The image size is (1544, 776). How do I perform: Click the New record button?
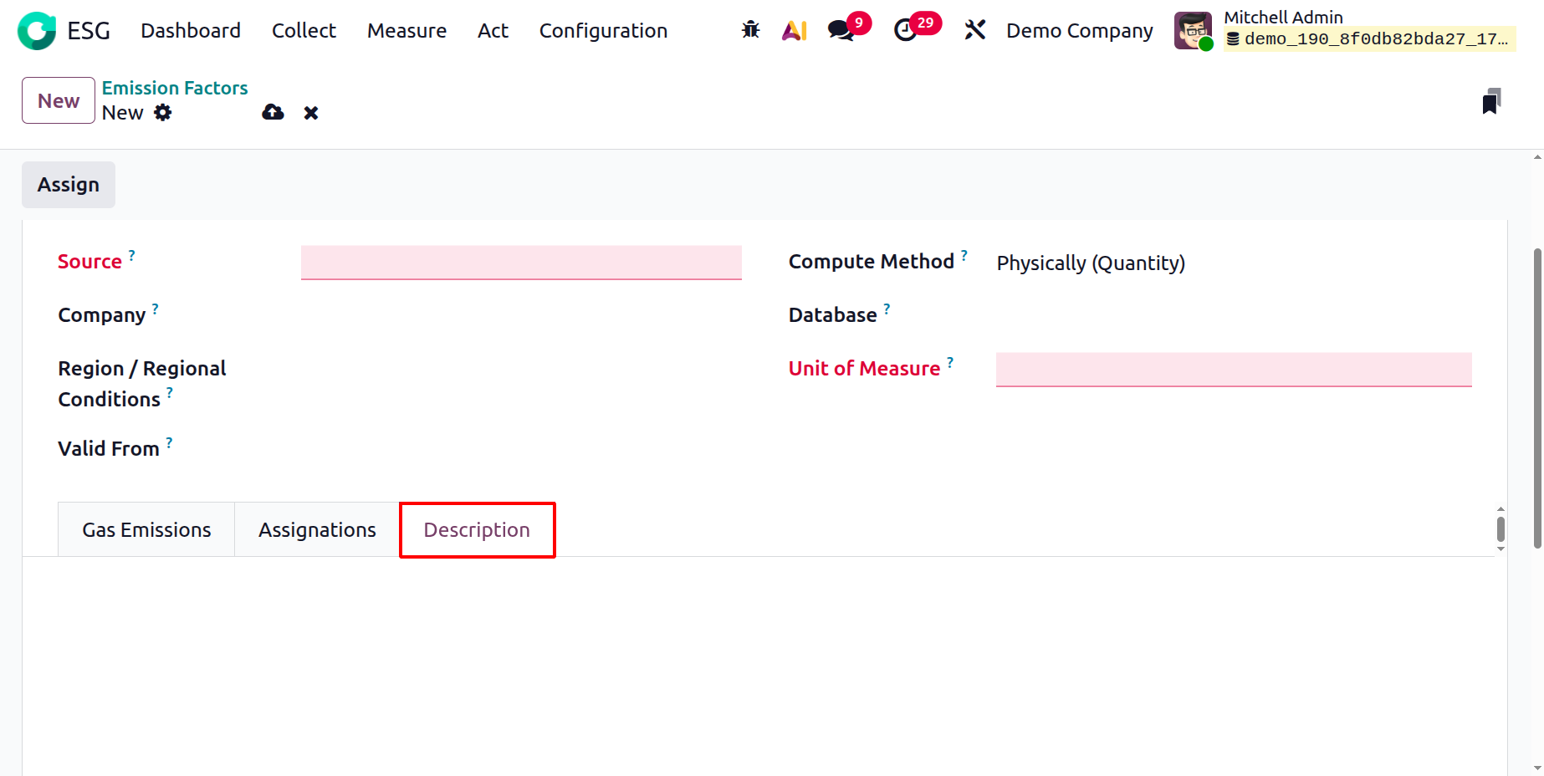point(59,101)
